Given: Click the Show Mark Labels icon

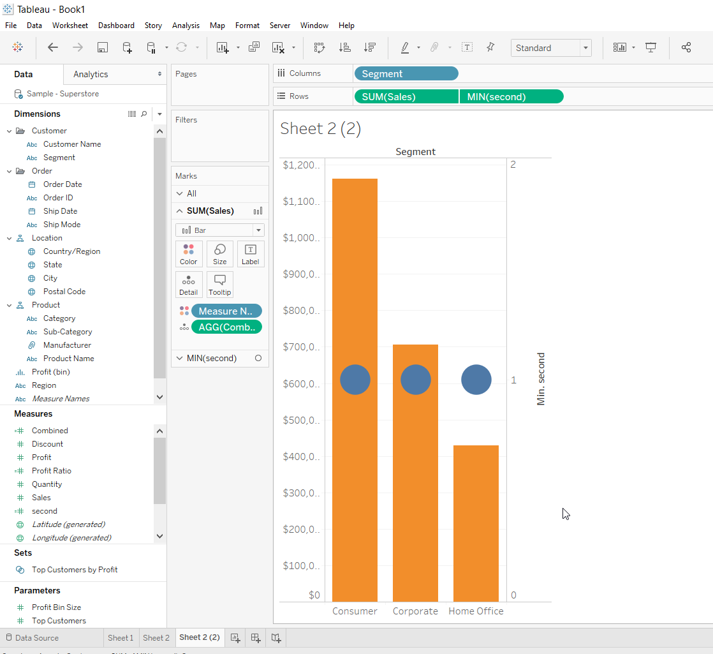Looking at the screenshot, I should point(467,47).
